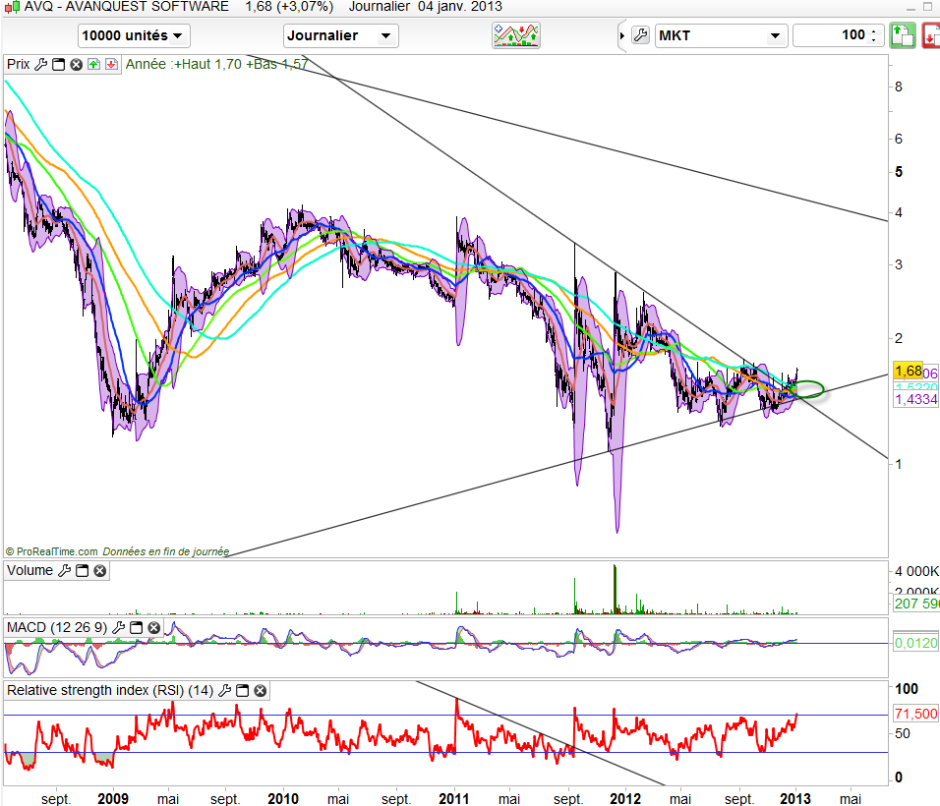940x806 pixels.
Task: Click the green buy order icon
Action: click(x=902, y=36)
